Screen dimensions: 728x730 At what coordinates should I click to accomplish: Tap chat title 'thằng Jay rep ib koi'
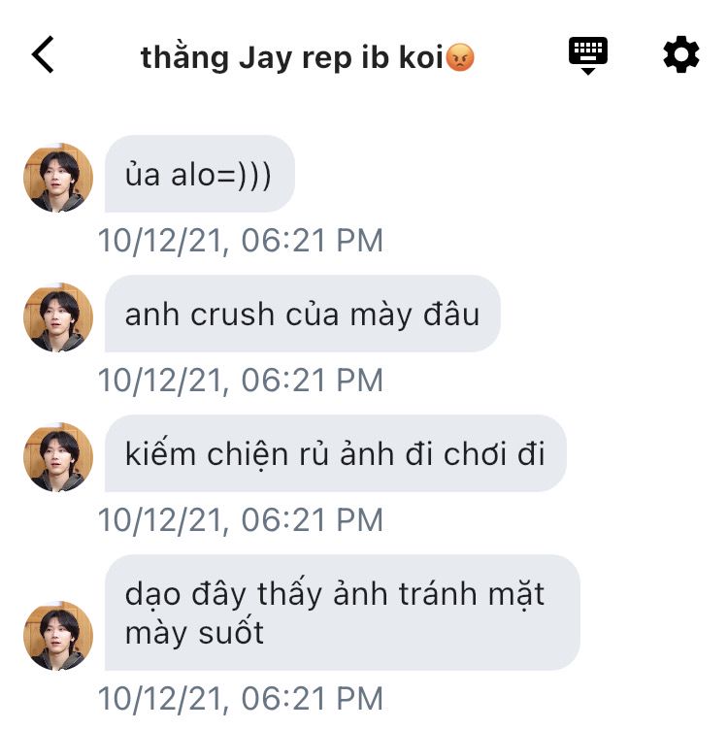click(291, 57)
